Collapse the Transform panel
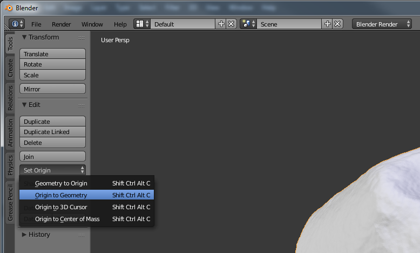 [25, 37]
